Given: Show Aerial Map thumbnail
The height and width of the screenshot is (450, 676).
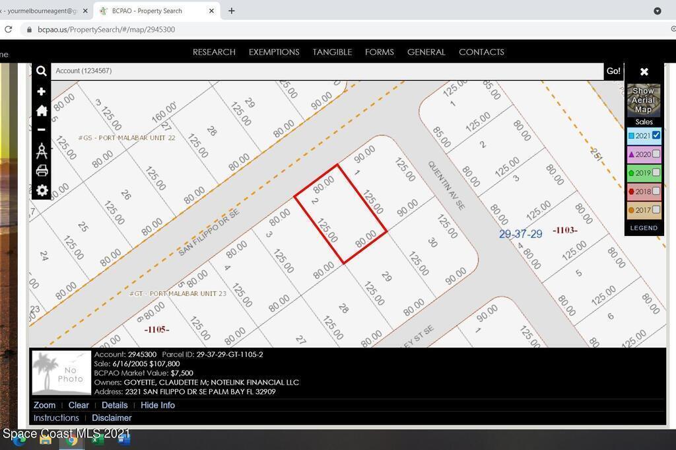Looking at the screenshot, I should [643, 100].
